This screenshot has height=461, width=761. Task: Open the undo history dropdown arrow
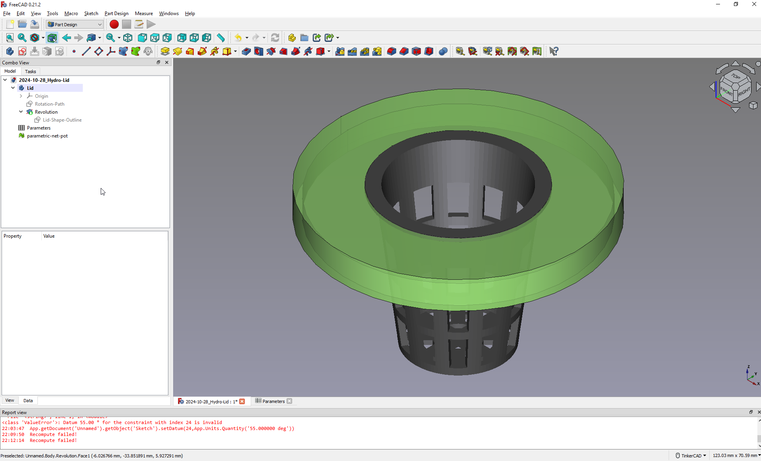pos(247,38)
